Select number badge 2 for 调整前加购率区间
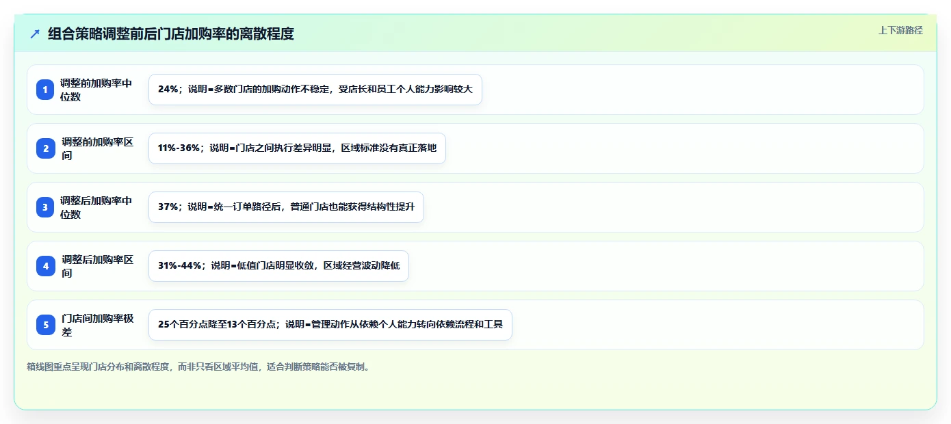 coord(45,148)
